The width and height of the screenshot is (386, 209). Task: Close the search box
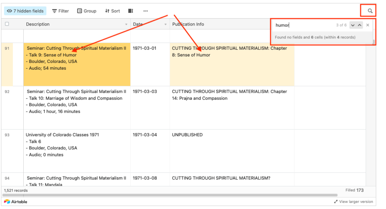coord(368,25)
